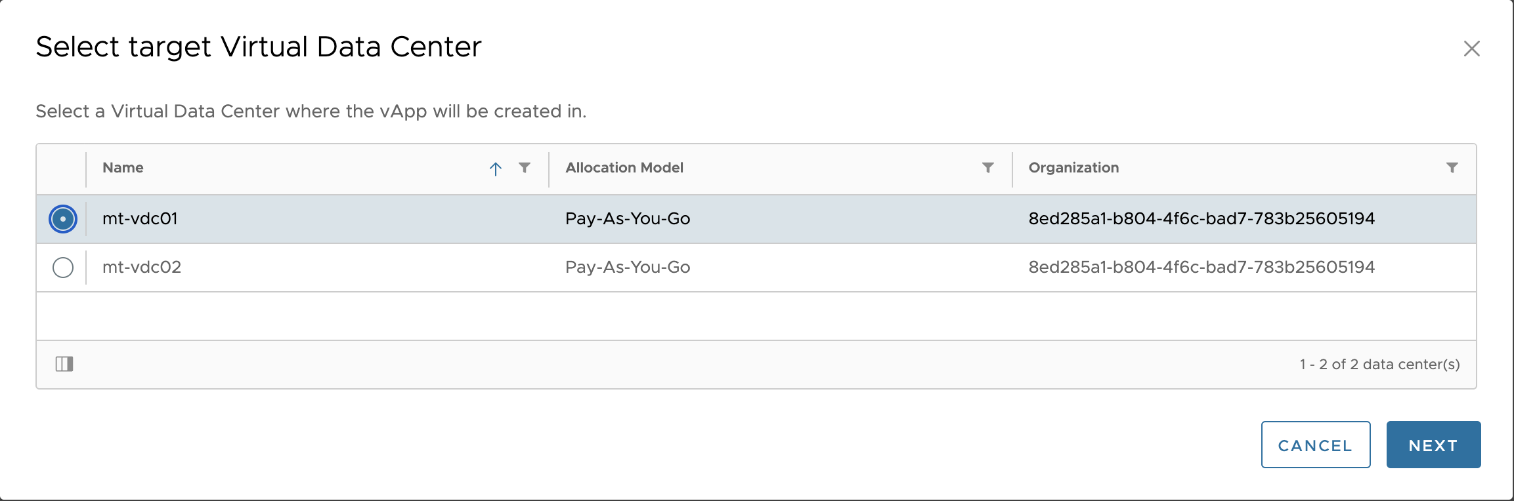Click Pay-As-You-Go in mt-vdc01 row

click(628, 219)
